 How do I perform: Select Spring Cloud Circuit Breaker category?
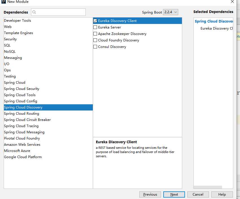pos(48,120)
